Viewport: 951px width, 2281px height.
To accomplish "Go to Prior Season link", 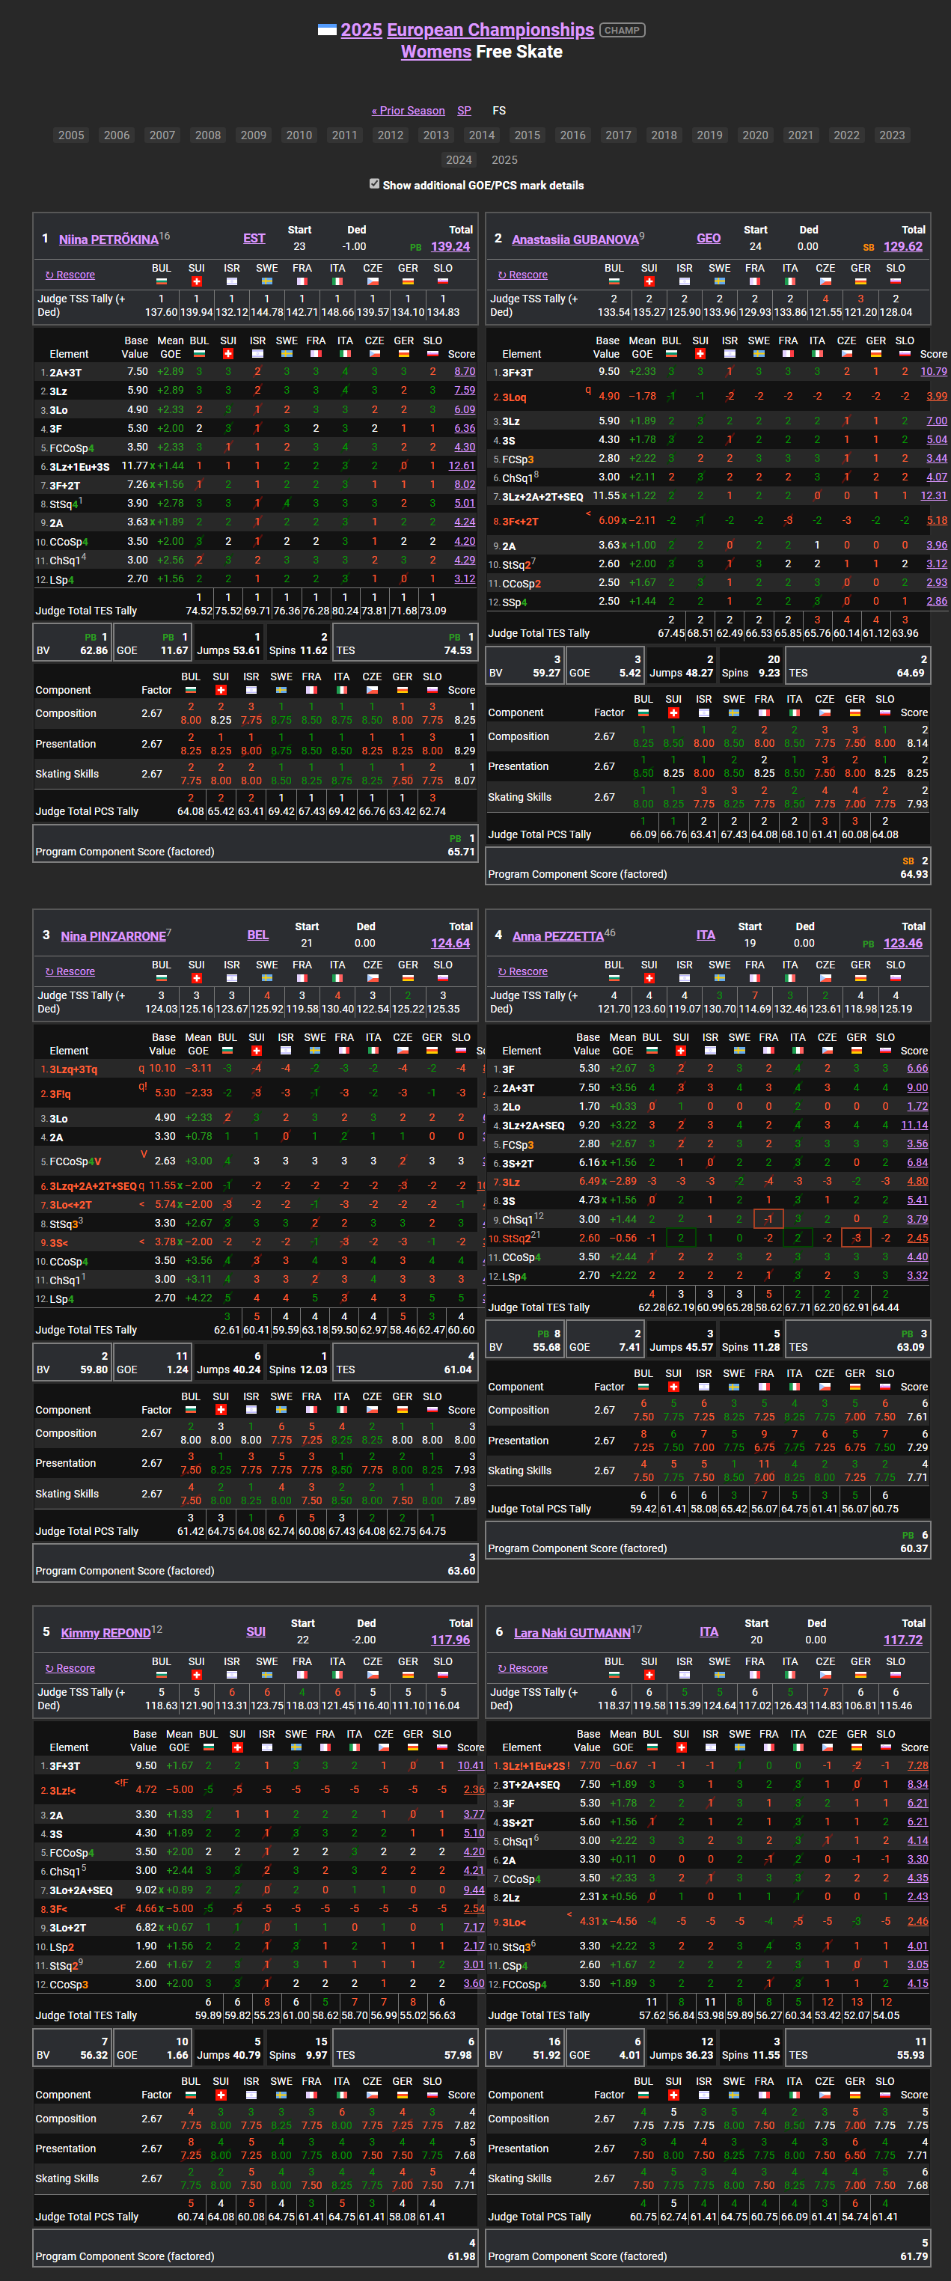I will 409,111.
